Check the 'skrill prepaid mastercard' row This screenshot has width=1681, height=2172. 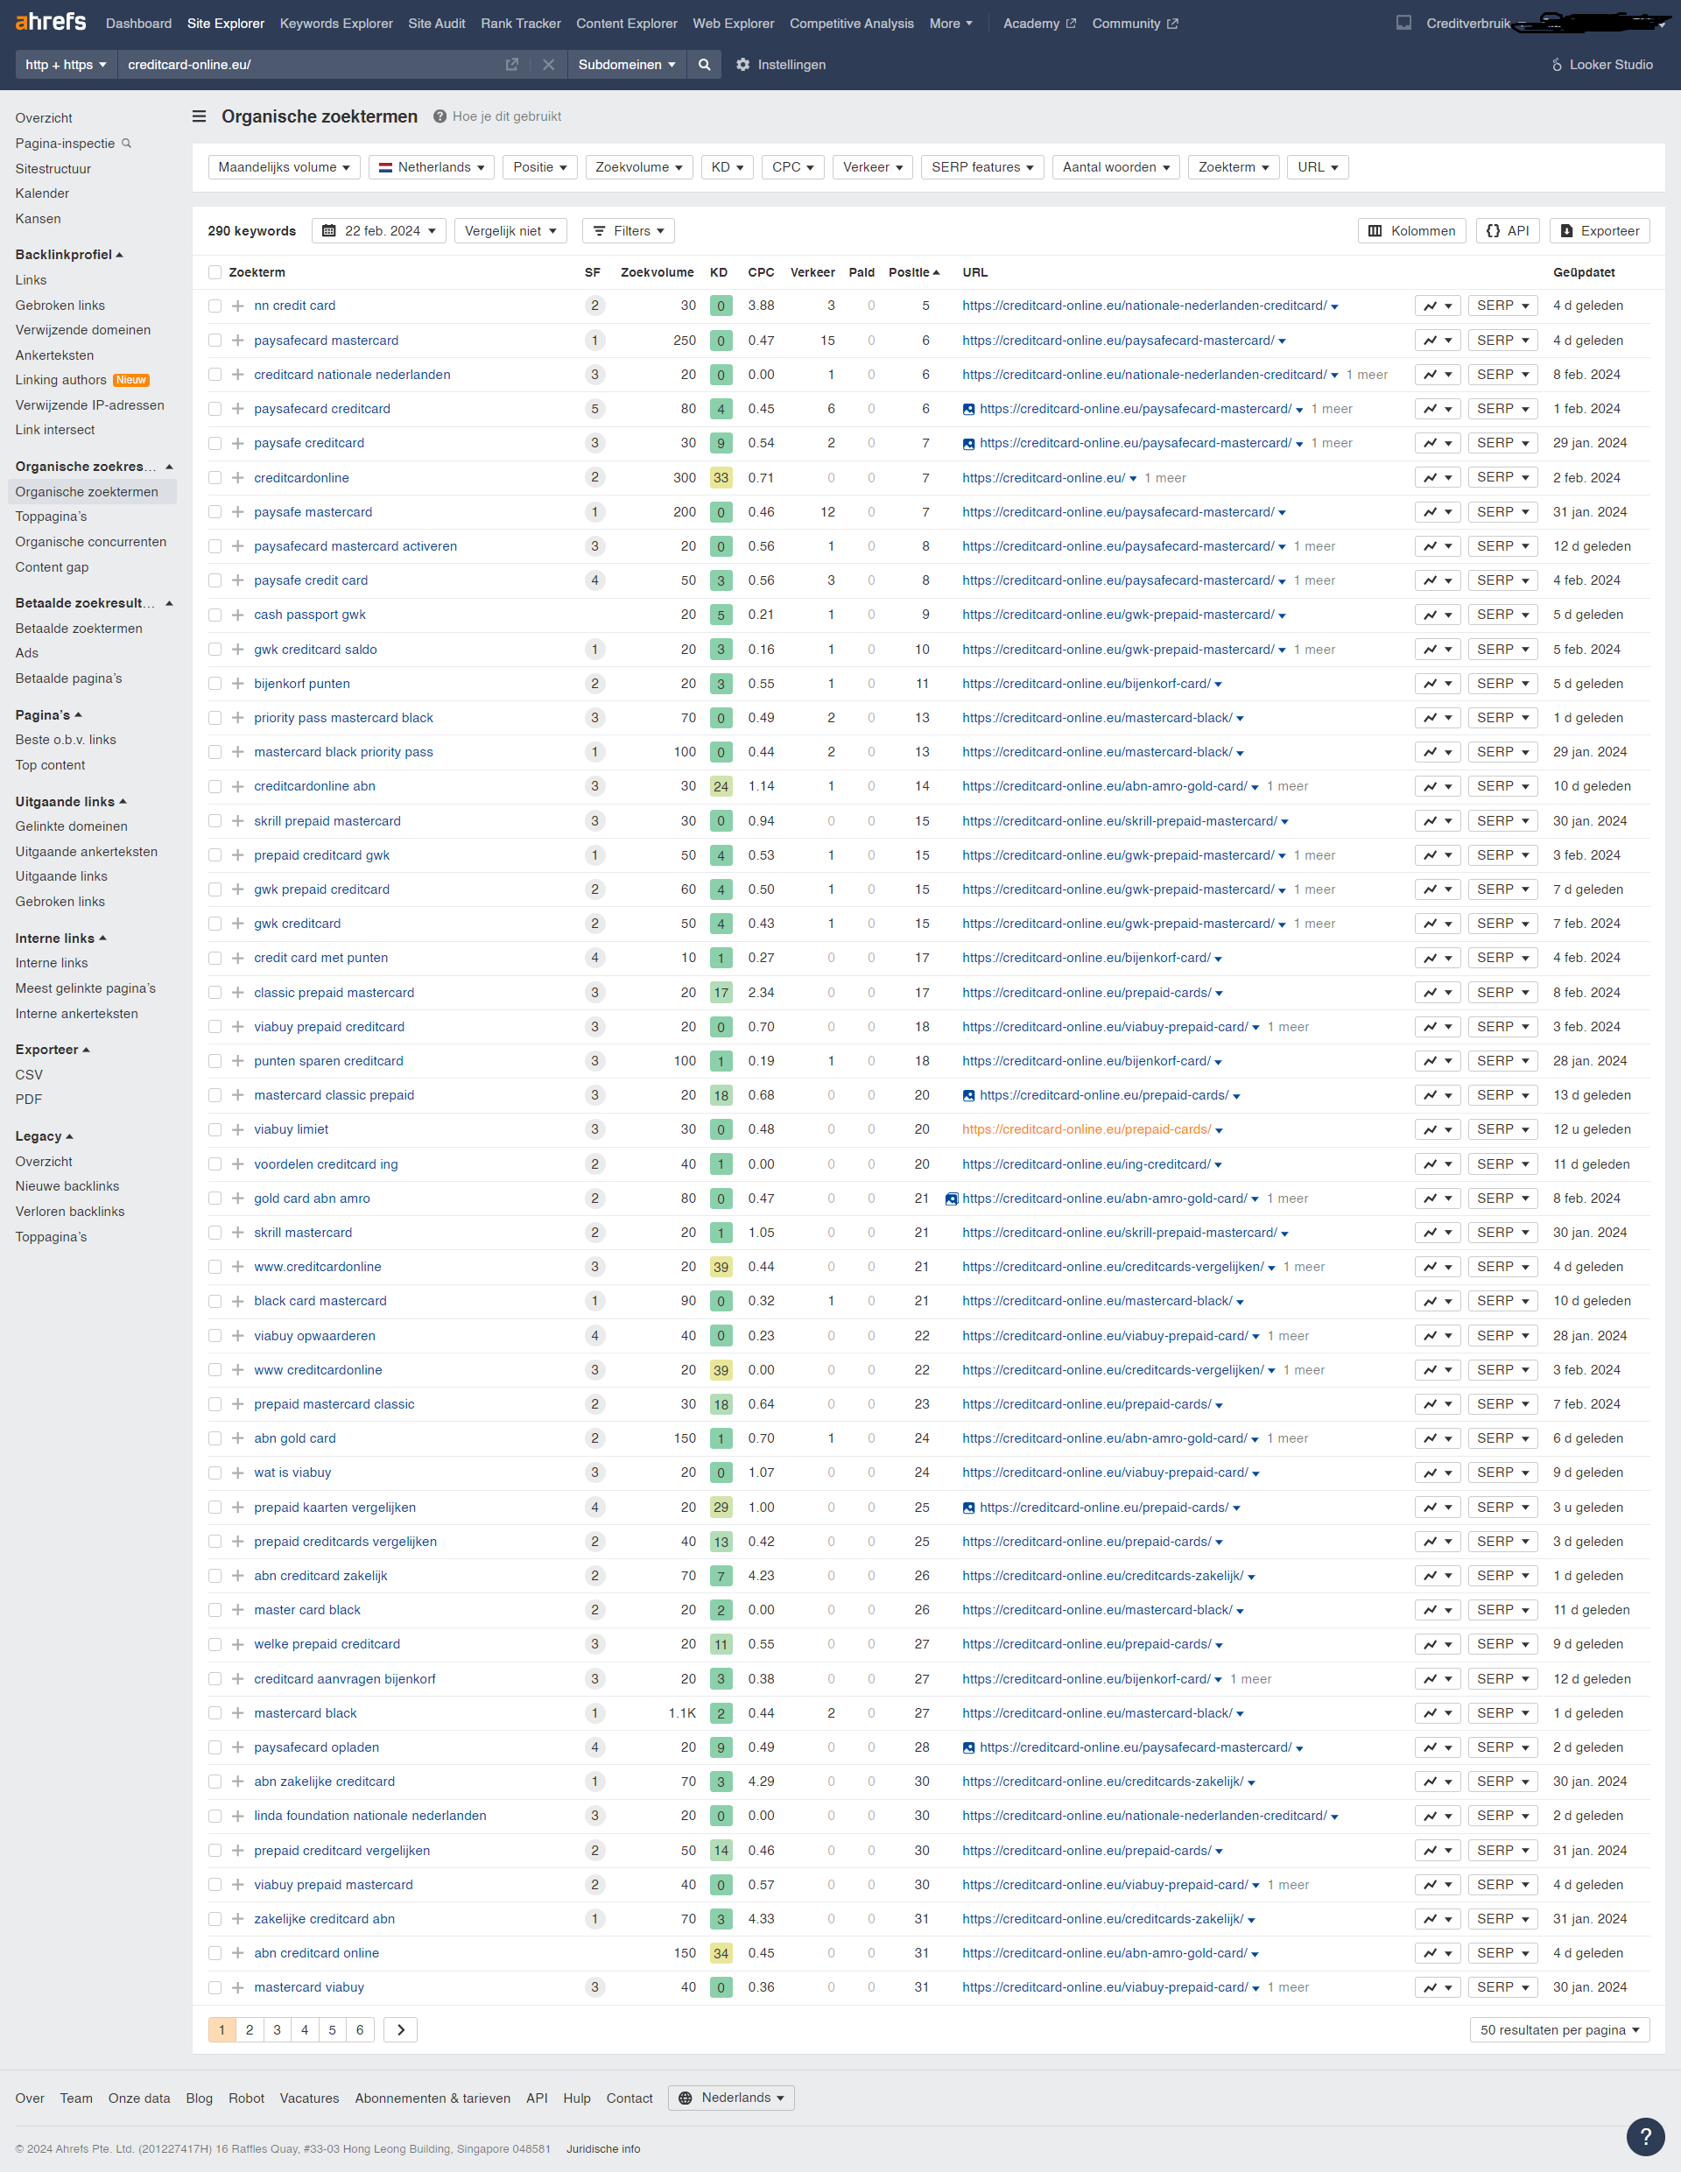coord(215,820)
